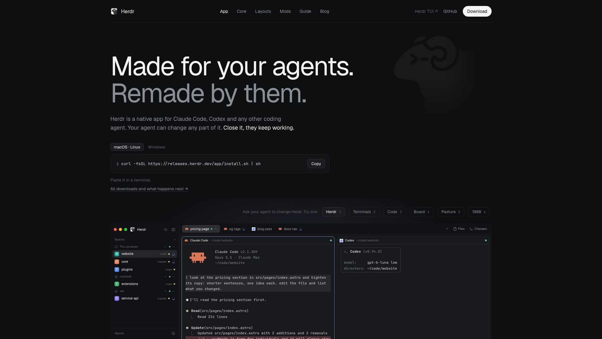Click the C badge of the core space
This screenshot has height=339, width=602.
(117, 262)
